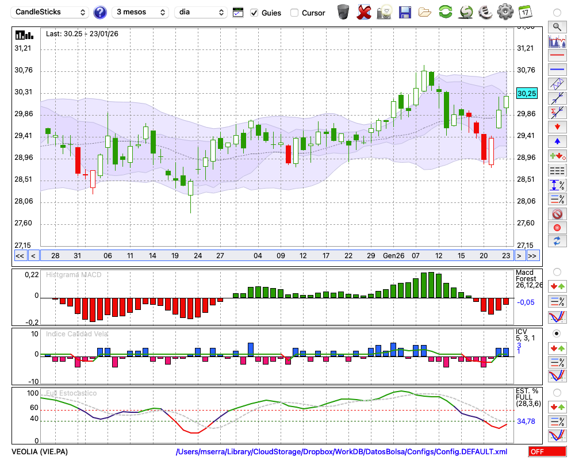Select the radio button beside MACD panel
The image size is (575, 460).
[x=557, y=271]
